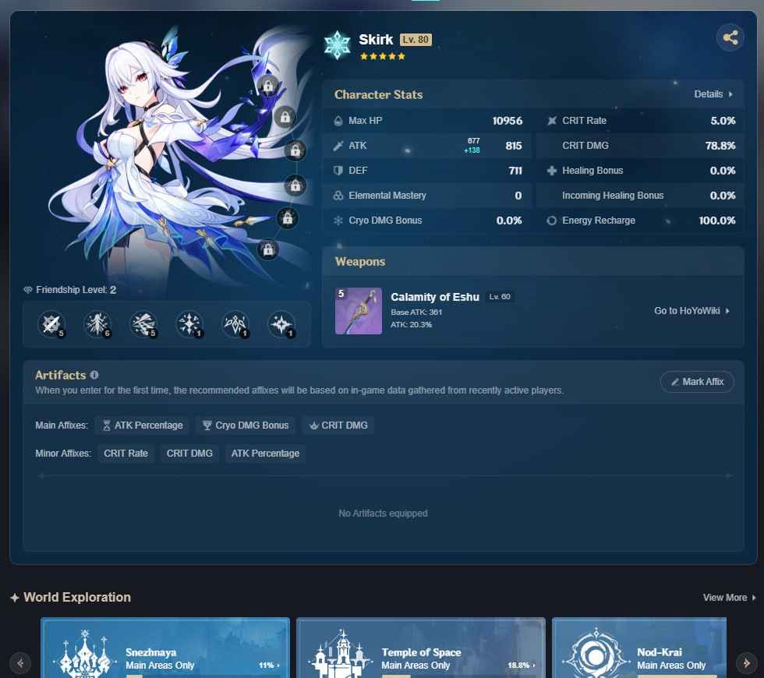Open View More for World Exploration
The image size is (764, 678).
pyautogui.click(x=730, y=598)
